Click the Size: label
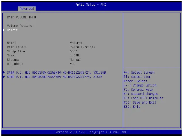 click(x=11, y=55)
